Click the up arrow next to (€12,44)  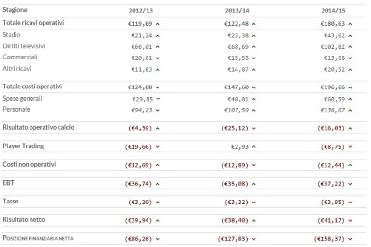[350, 165]
